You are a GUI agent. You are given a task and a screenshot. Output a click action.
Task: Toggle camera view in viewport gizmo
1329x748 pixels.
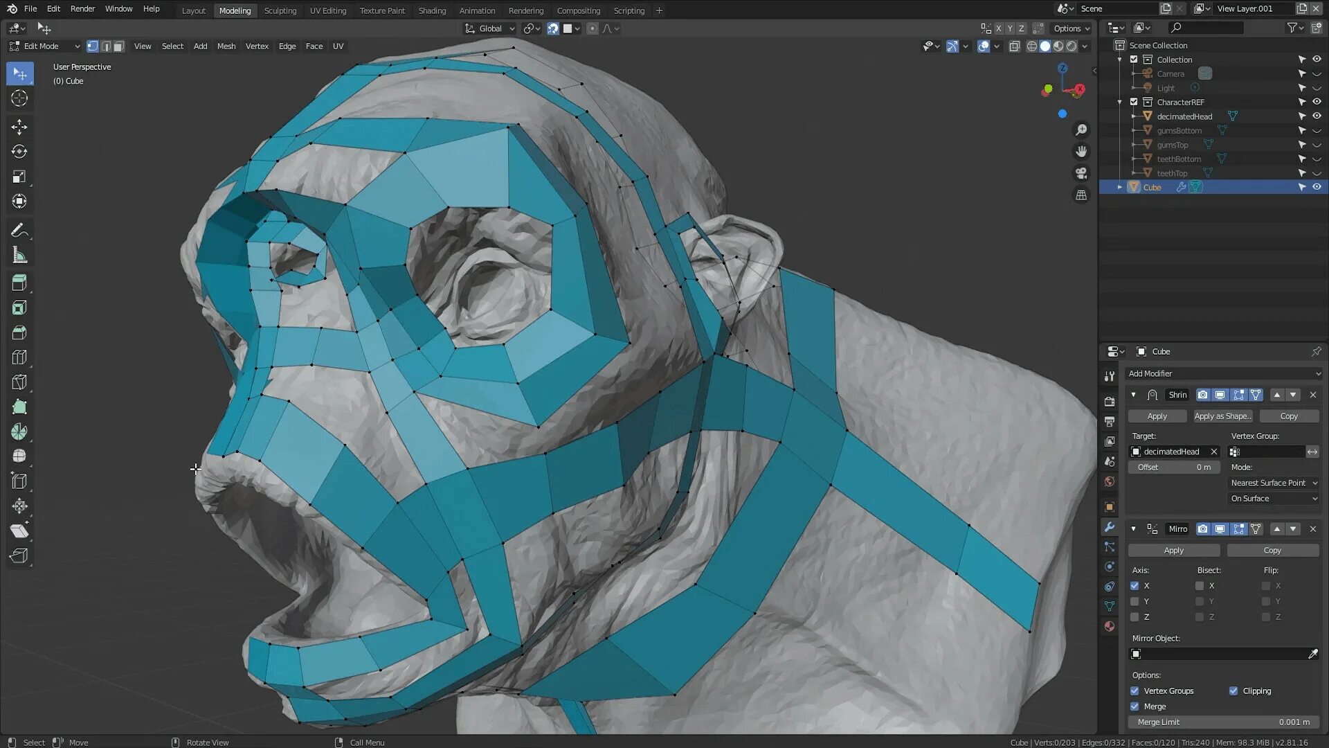coord(1081,173)
